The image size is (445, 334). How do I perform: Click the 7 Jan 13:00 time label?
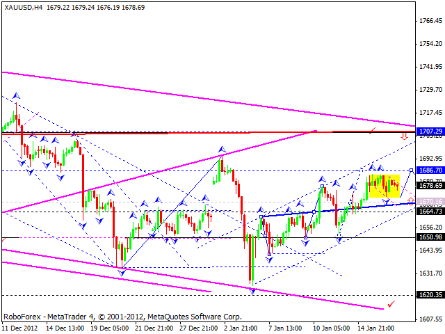285,328
